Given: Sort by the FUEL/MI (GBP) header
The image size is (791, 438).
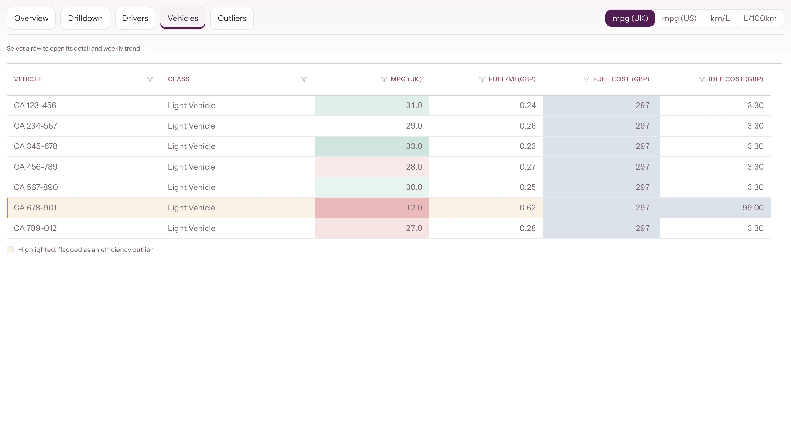Looking at the screenshot, I should [512, 79].
